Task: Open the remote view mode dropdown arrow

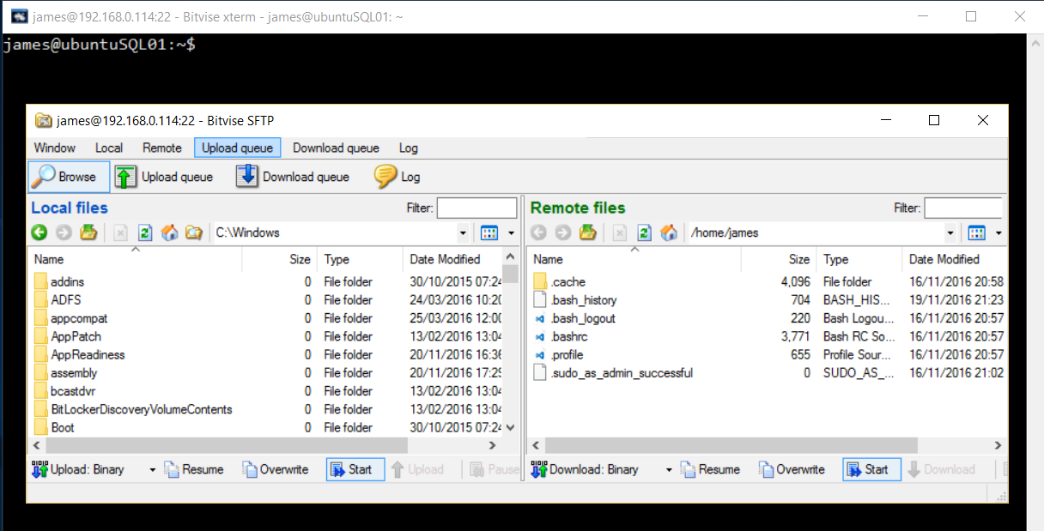Action: point(998,232)
